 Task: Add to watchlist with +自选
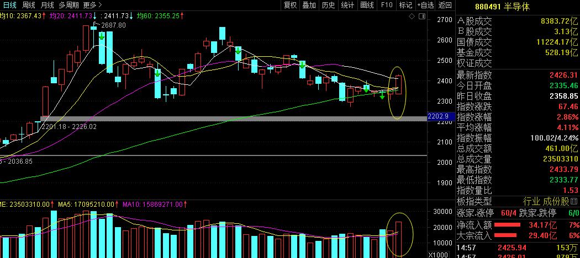(x=425, y=5)
